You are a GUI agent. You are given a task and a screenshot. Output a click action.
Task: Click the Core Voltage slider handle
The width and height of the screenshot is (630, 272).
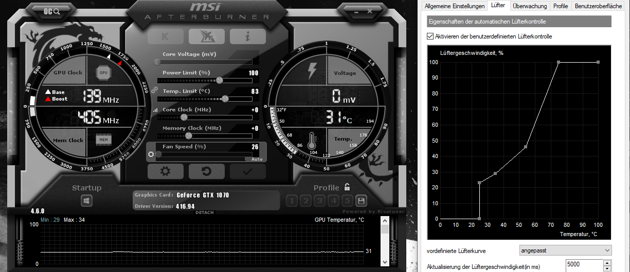point(157,62)
